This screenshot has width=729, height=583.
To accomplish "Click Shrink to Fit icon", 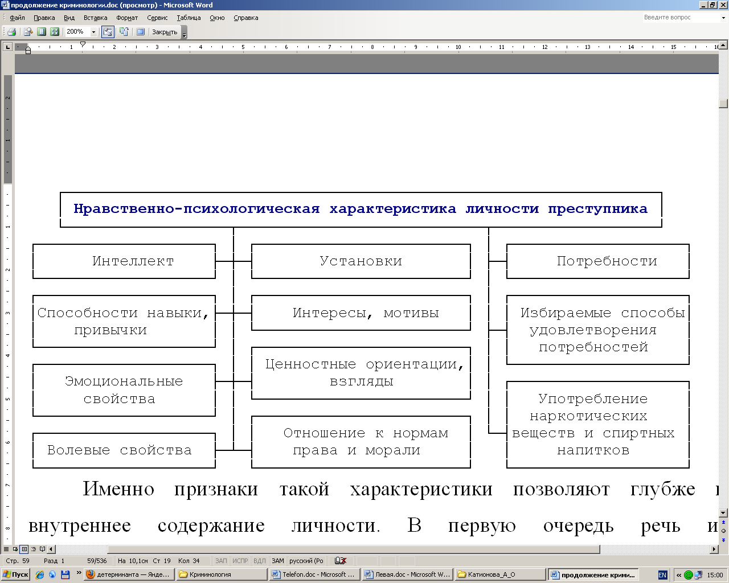I will (124, 32).
